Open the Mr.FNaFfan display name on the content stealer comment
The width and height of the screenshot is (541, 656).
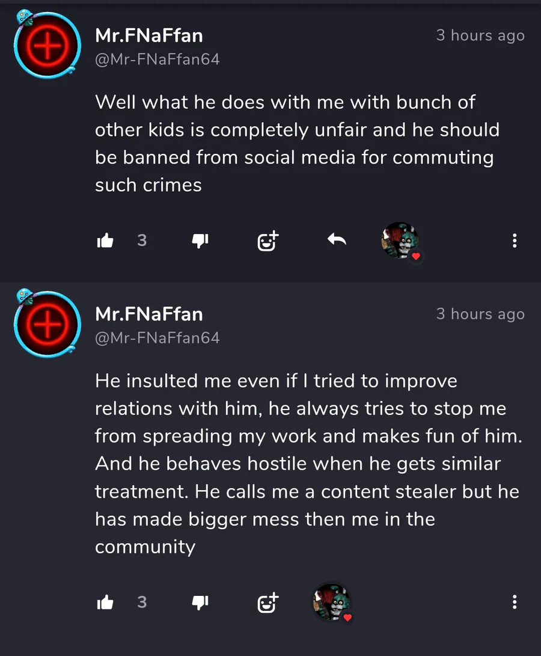[x=149, y=314]
